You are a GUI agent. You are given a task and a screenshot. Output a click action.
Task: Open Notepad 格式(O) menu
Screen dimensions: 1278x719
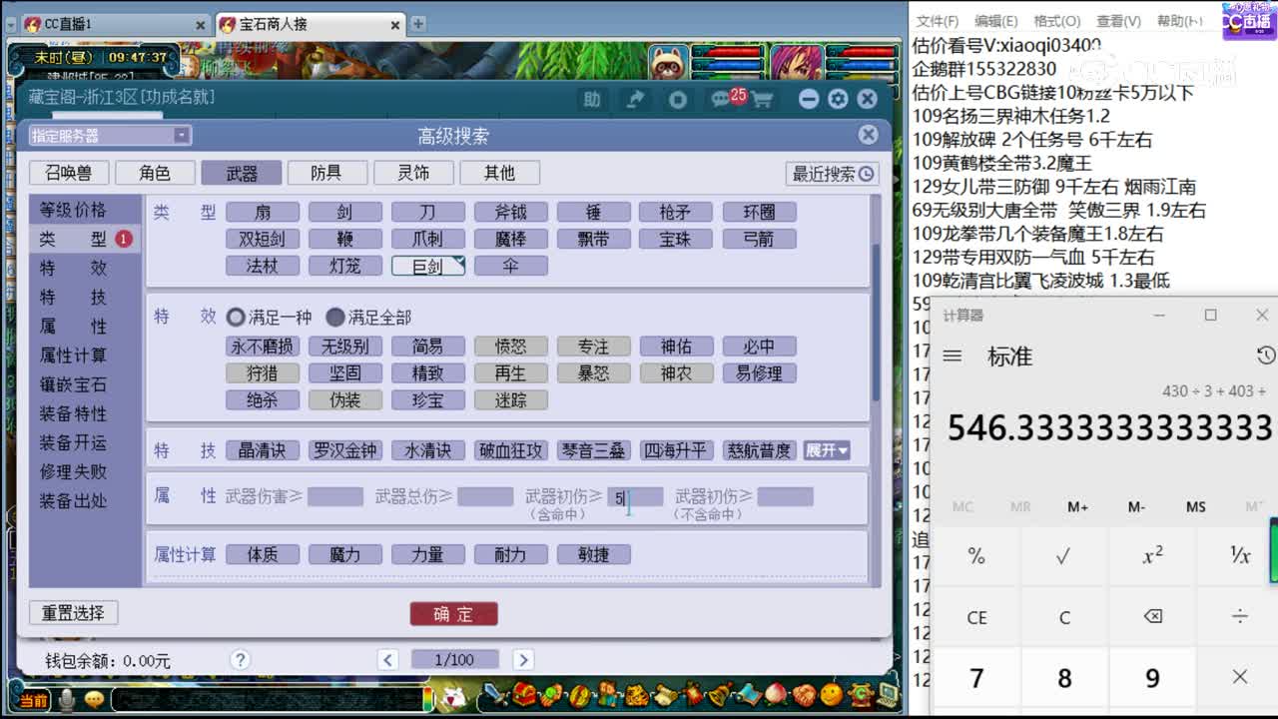[1056, 21]
